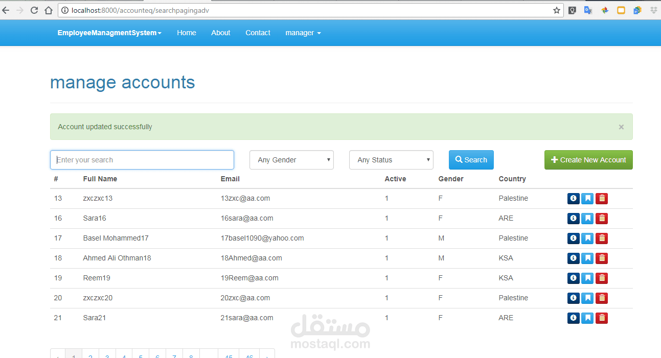
Task: Open info icon for zxczxc13 row
Action: pos(573,199)
